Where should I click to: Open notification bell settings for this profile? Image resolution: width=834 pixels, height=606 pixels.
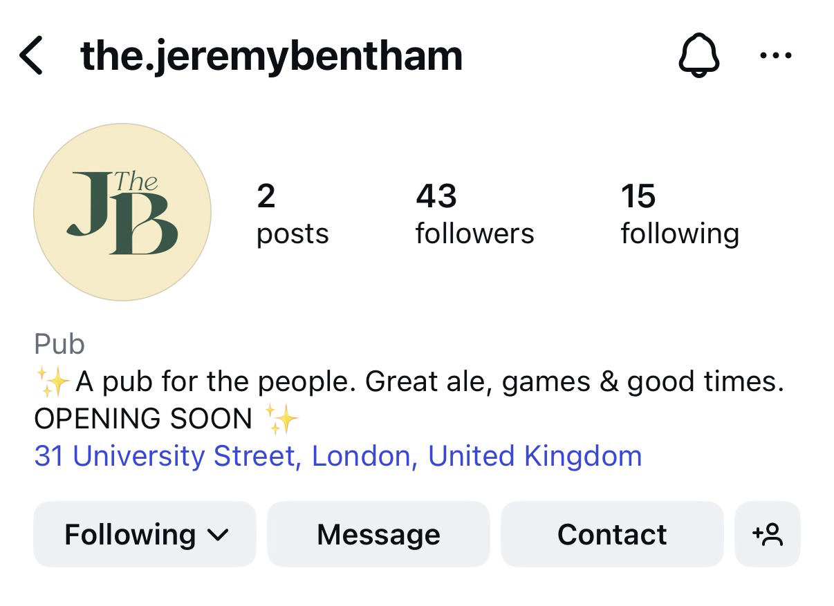(x=698, y=56)
